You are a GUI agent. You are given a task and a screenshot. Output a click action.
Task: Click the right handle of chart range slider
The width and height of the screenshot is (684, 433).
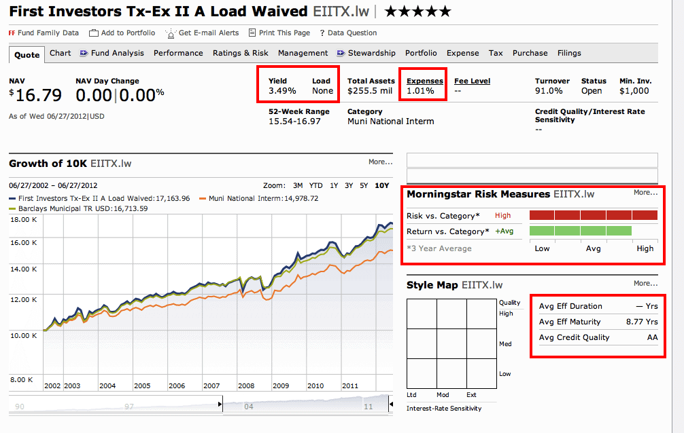pyautogui.click(x=390, y=404)
